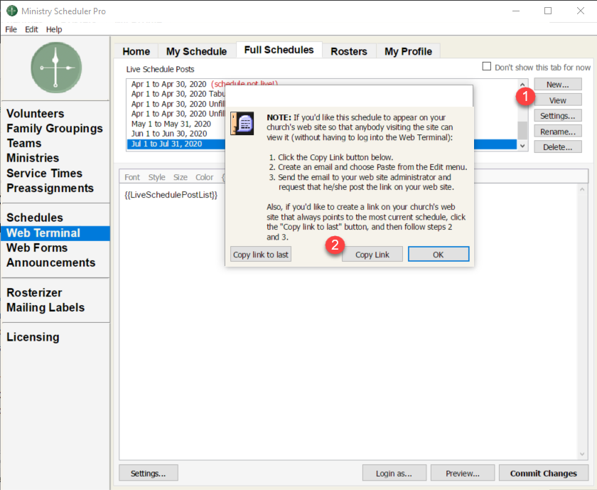Switch to the My Schedule tab

coord(196,51)
